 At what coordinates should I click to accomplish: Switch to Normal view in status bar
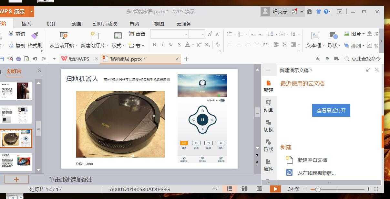(x=230, y=189)
